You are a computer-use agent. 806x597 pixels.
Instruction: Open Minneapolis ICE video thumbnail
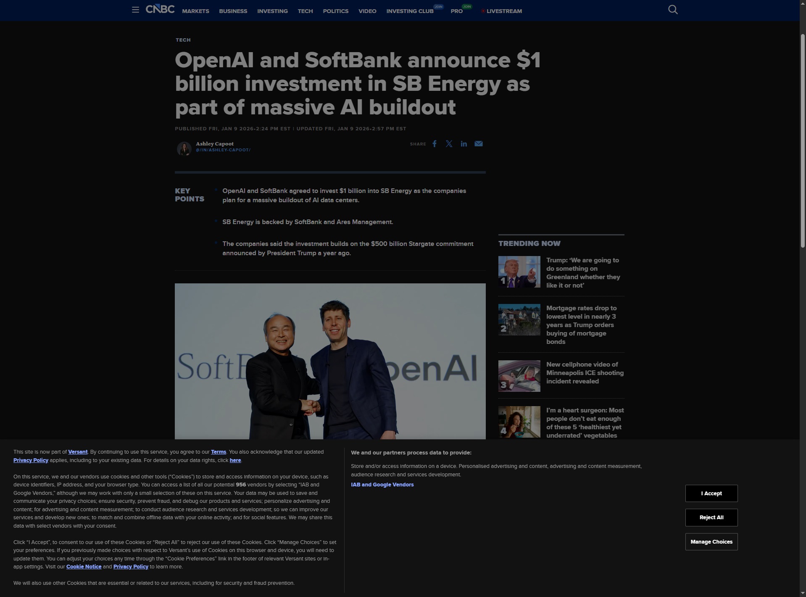coord(519,376)
